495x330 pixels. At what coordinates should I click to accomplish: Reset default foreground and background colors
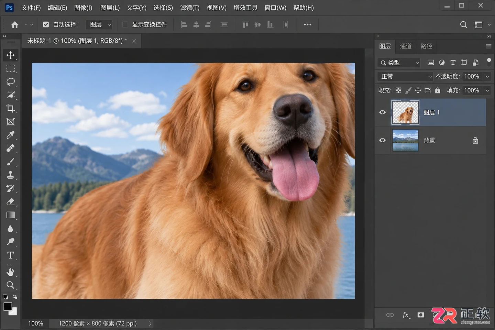pos(5,297)
